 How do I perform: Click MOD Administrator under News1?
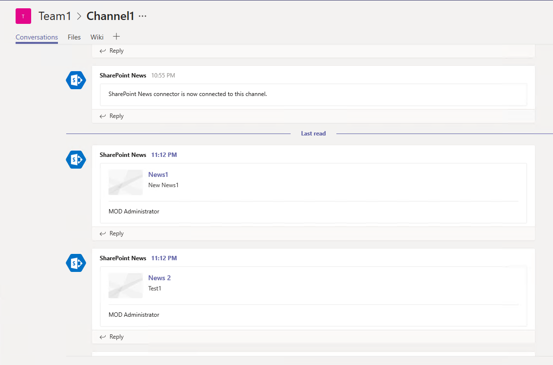point(134,212)
